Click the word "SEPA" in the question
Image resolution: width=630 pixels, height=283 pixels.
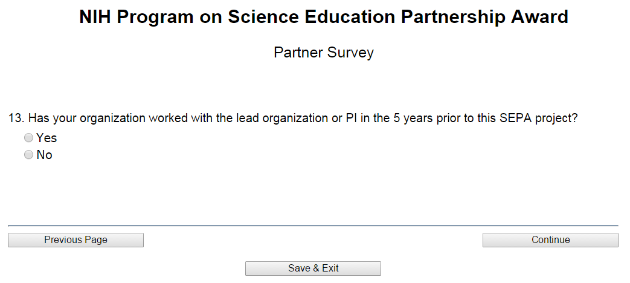(x=515, y=119)
